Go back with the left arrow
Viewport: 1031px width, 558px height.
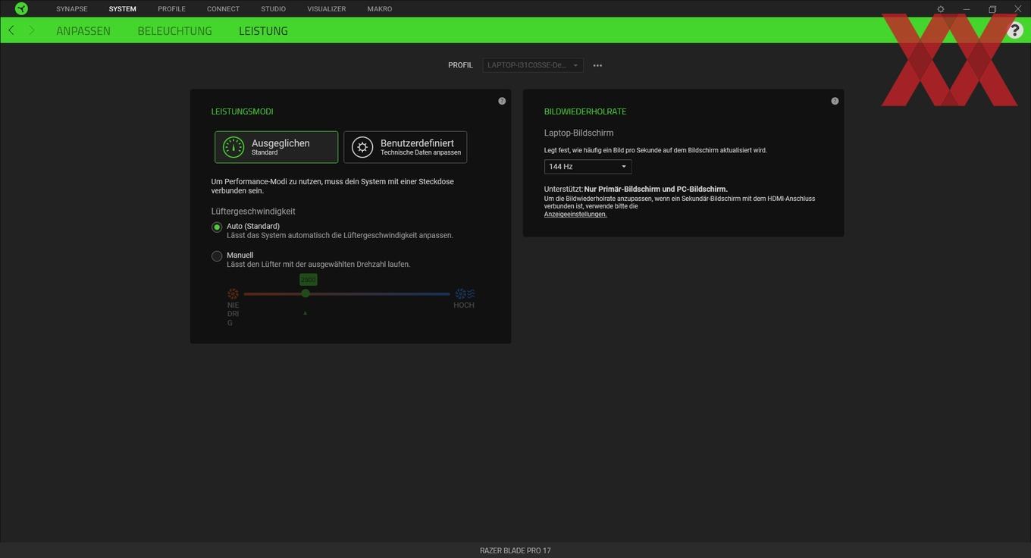11,30
